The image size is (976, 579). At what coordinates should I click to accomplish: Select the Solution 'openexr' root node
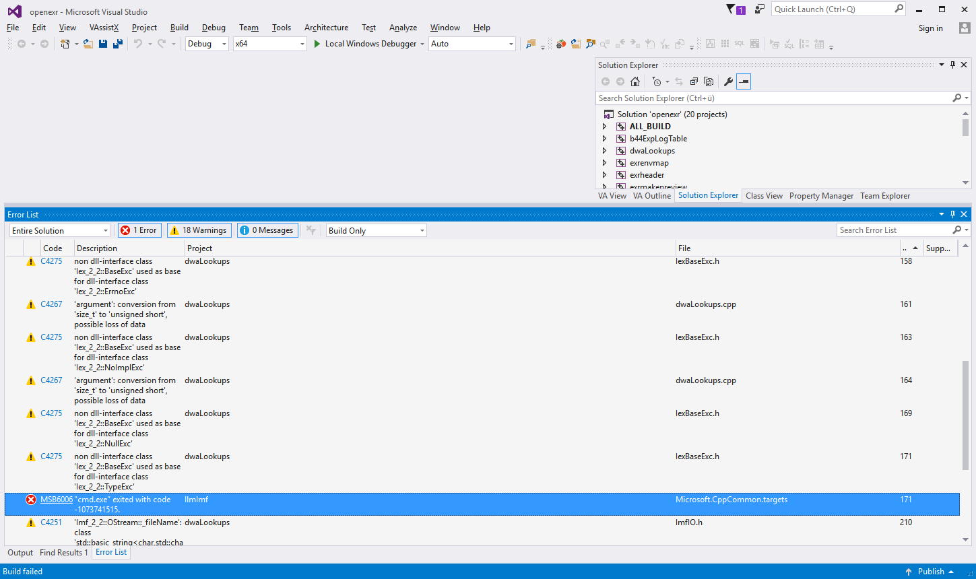click(x=672, y=114)
